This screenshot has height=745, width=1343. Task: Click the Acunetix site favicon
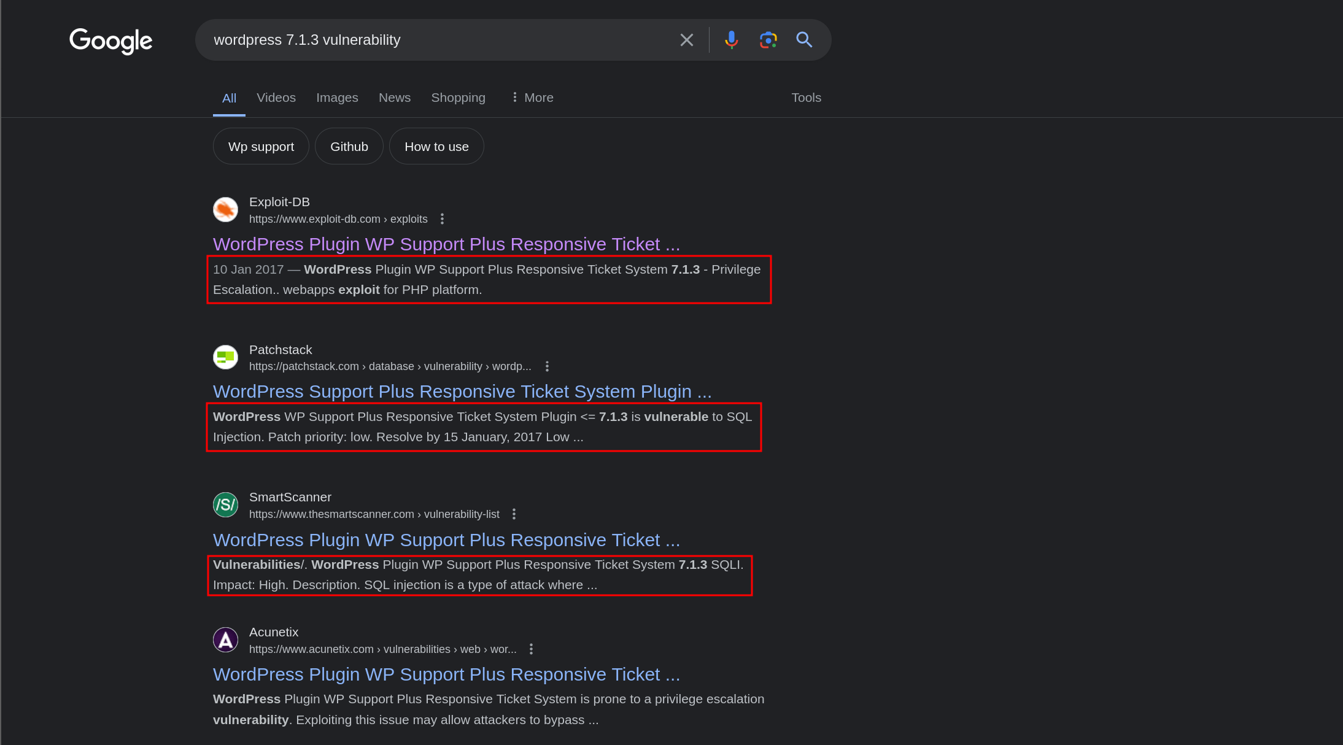coord(225,640)
